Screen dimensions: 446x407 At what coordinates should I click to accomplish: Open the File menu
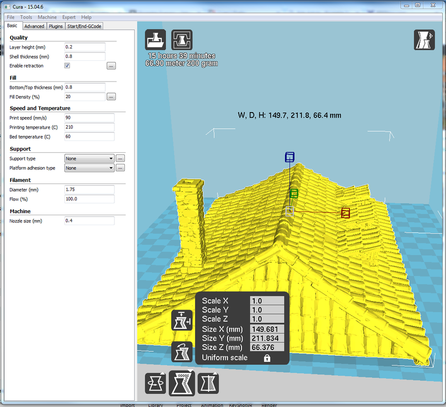(x=11, y=17)
